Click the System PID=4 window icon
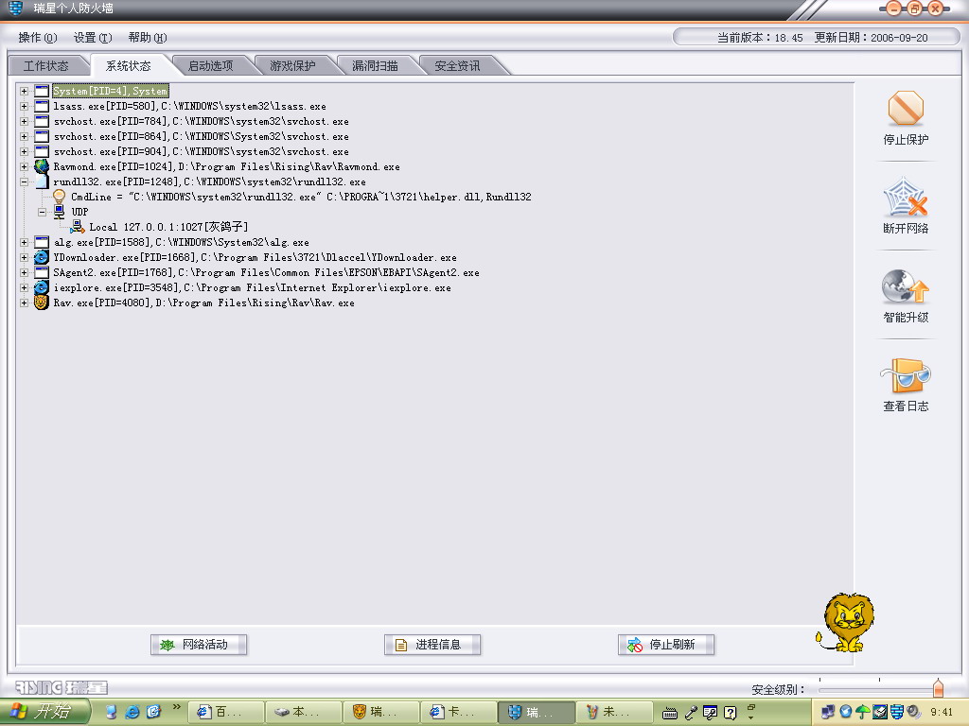Image resolution: width=969 pixels, height=726 pixels. point(42,91)
